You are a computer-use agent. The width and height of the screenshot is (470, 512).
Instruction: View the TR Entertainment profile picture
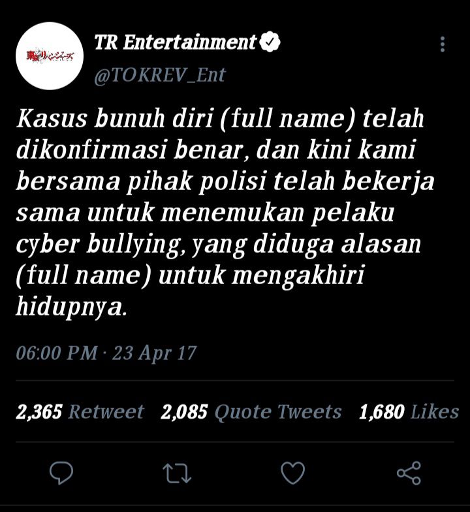(50, 56)
